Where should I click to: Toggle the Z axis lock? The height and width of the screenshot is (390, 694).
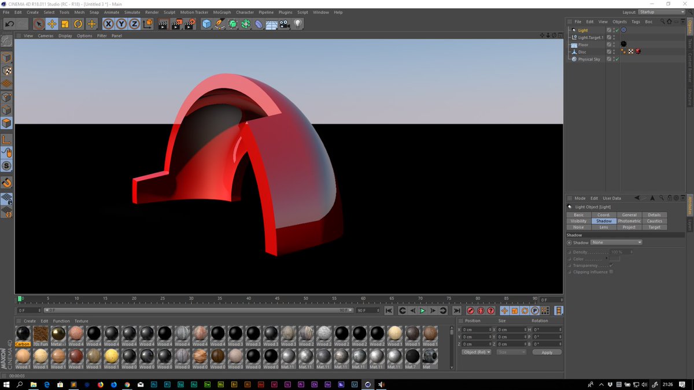click(x=134, y=24)
